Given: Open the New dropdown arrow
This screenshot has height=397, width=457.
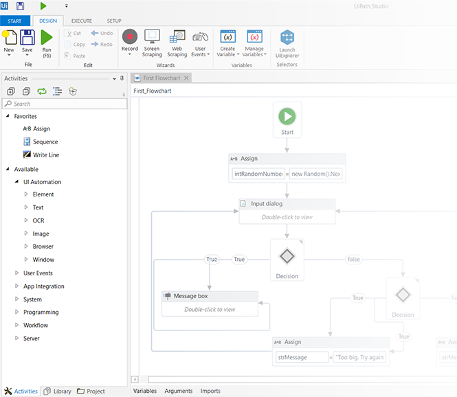Looking at the screenshot, I should tap(9, 55).
